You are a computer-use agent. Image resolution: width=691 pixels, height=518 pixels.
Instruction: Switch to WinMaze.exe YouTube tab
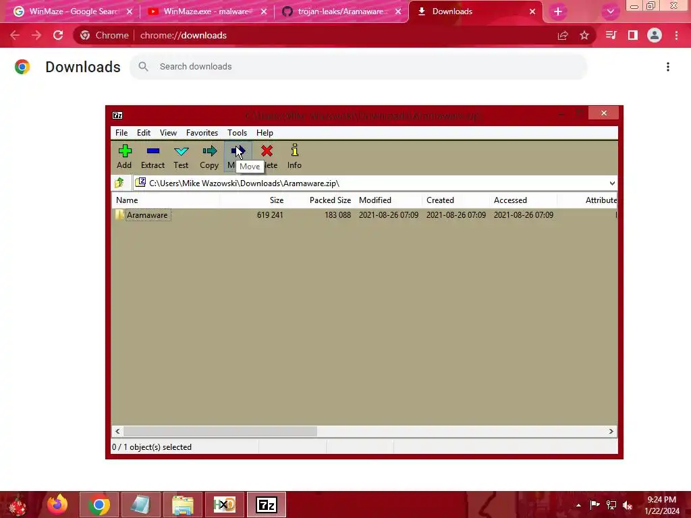pos(206,11)
